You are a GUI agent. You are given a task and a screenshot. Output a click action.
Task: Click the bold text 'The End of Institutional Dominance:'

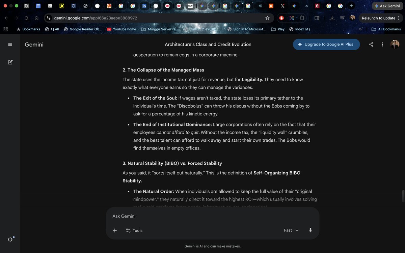[172, 124]
